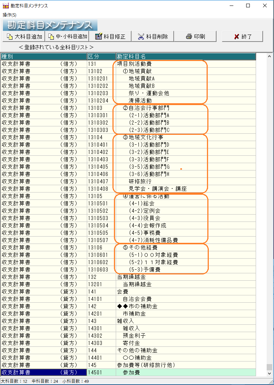Click the 種別 column header
274x385 pixels.
(43, 56)
